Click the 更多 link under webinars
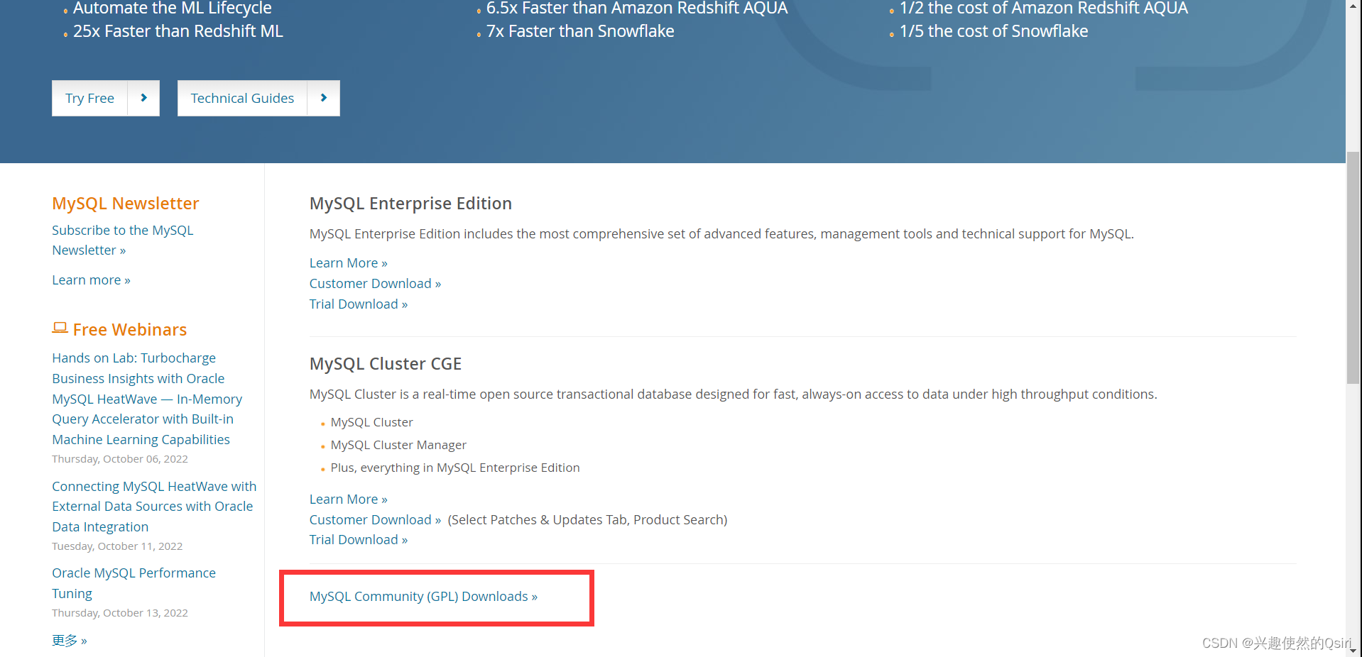Viewport: 1362px width, 657px height. [69, 641]
